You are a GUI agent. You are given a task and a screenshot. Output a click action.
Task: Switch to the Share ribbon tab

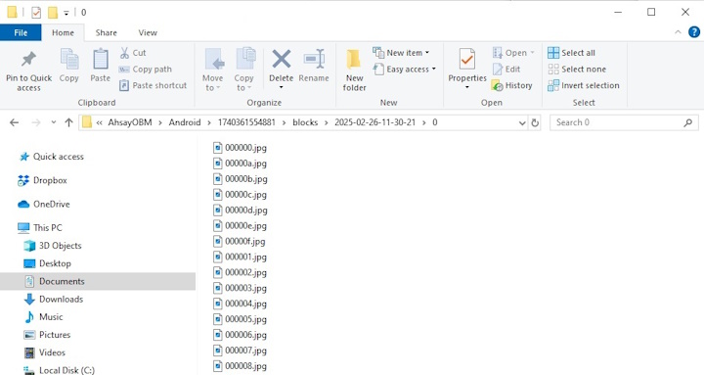(106, 33)
